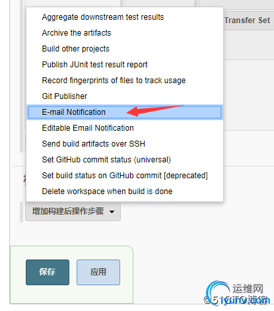Click the 保存 save button
This screenshot has width=274, height=311.
[x=48, y=272]
